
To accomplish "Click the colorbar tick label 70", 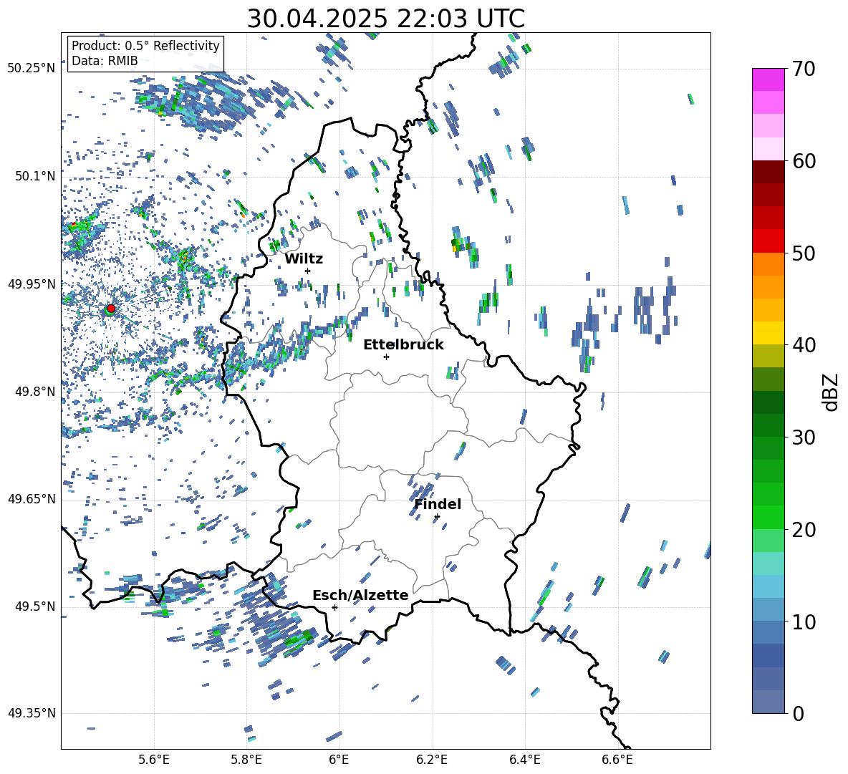I will click(804, 69).
